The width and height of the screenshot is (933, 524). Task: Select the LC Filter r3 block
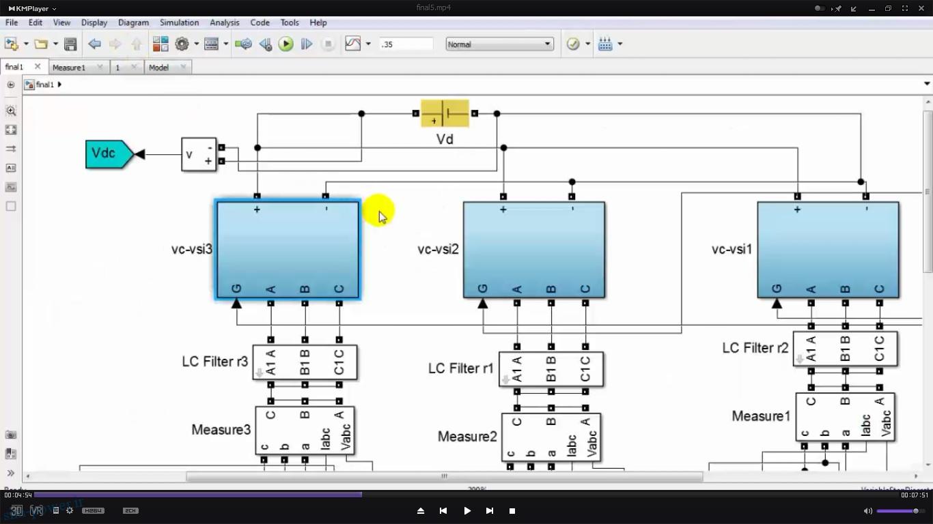click(305, 362)
